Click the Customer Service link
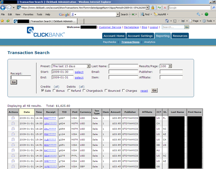This screenshot has width=216, height=169. click(110, 27)
